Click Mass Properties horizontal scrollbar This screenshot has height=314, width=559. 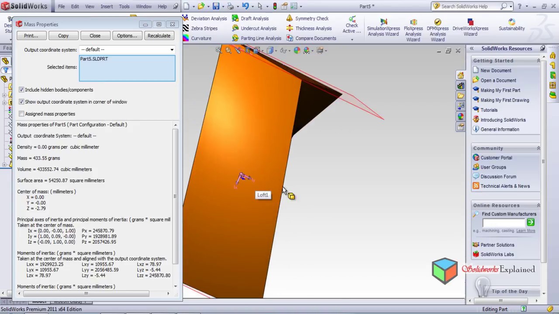(x=86, y=294)
